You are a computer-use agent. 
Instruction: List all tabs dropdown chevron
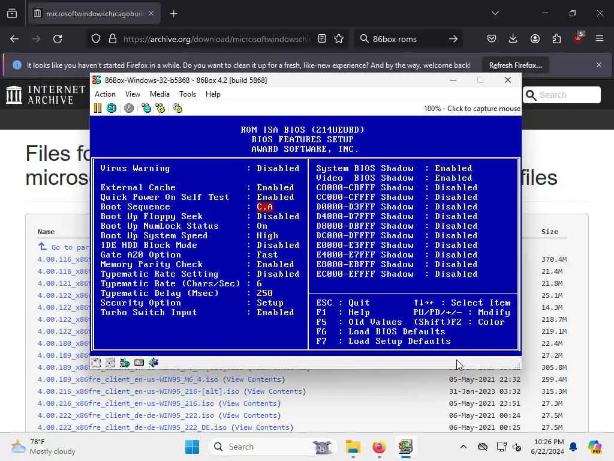tap(495, 13)
